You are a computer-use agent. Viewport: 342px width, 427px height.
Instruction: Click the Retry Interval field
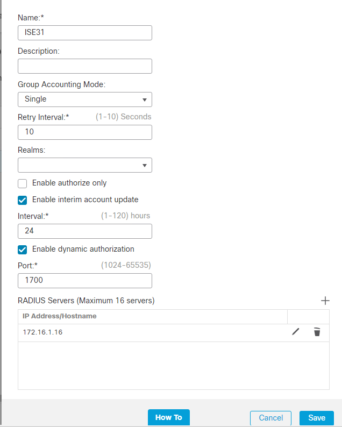(85, 132)
